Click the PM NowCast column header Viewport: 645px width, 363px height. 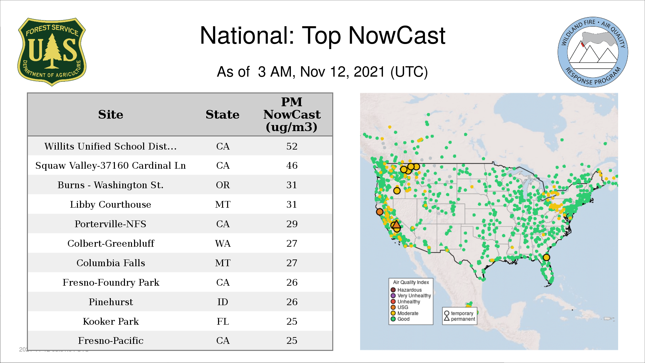click(x=292, y=115)
